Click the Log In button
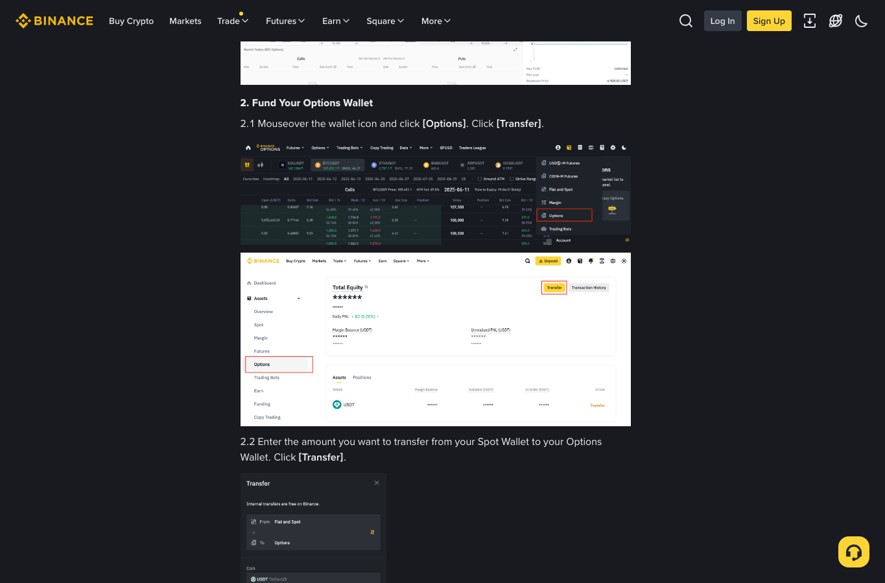The image size is (885, 583). click(723, 21)
